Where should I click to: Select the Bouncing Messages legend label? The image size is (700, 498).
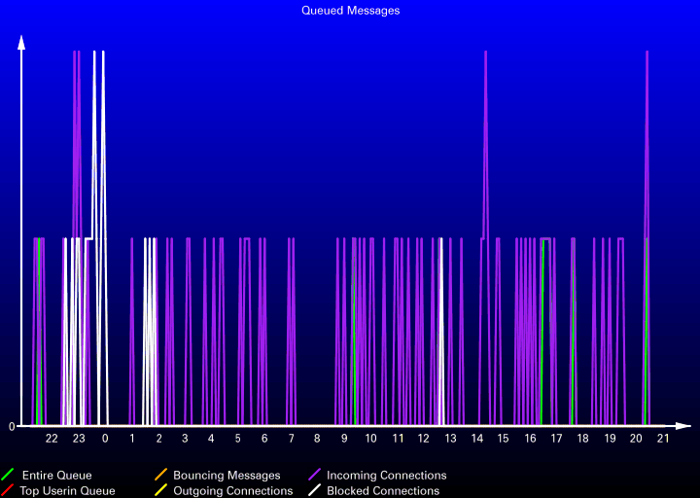(x=227, y=476)
